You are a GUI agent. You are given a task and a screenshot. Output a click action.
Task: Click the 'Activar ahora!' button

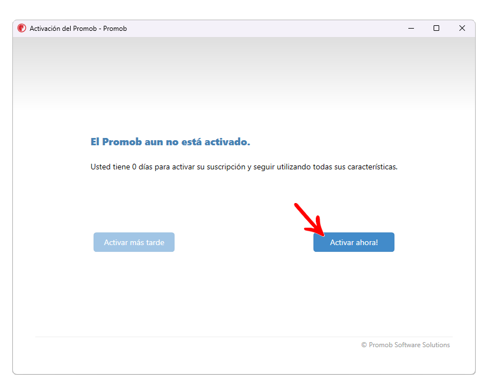(353, 242)
